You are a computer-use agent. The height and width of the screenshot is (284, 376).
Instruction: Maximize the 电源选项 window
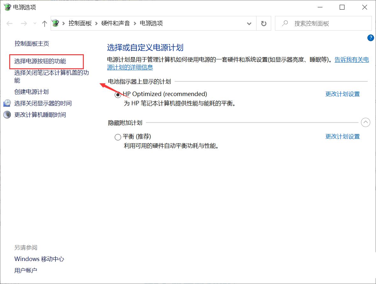[342, 7]
